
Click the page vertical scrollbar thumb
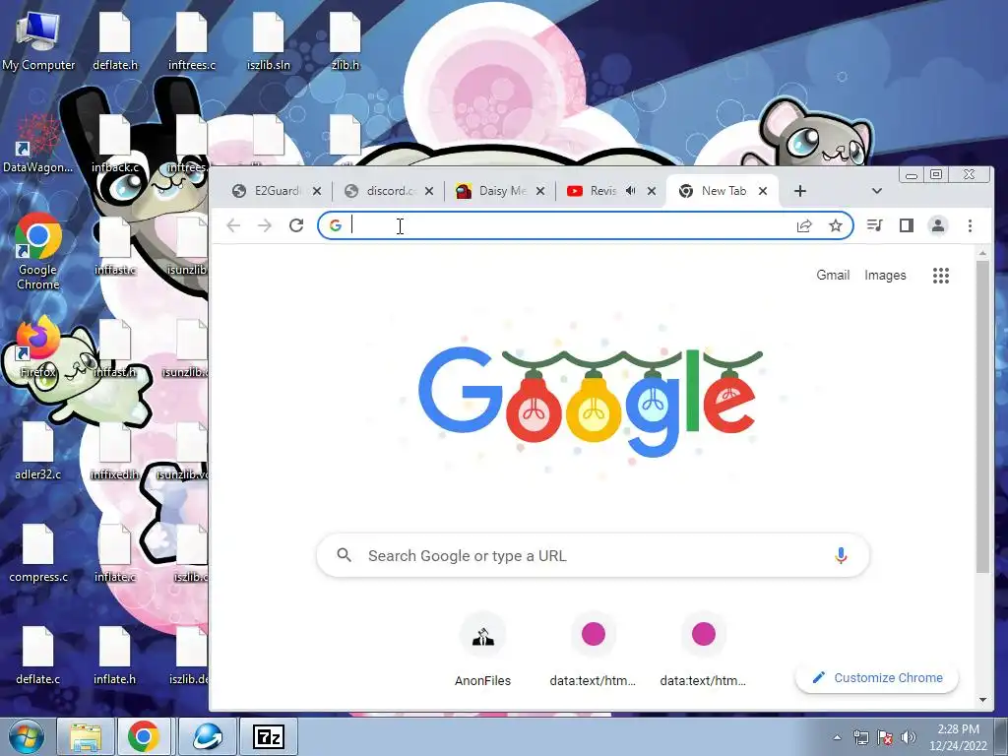coord(982,416)
